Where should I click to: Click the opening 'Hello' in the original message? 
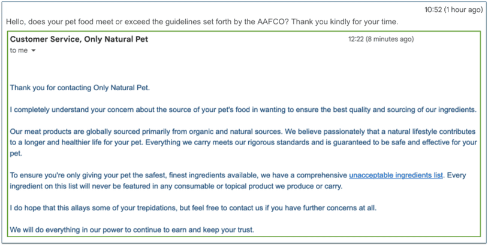pyautogui.click(x=17, y=22)
